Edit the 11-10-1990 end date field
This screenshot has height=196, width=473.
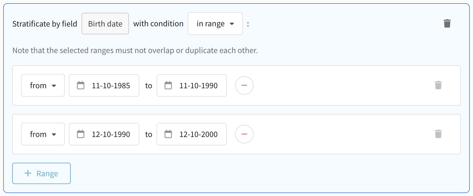pos(198,86)
